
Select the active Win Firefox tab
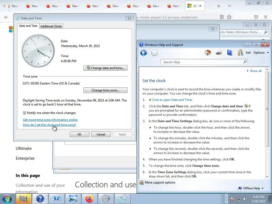point(193,6)
